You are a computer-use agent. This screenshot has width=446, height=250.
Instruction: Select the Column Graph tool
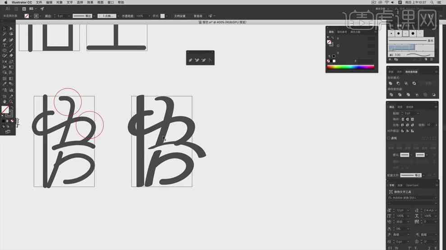coord(11,90)
